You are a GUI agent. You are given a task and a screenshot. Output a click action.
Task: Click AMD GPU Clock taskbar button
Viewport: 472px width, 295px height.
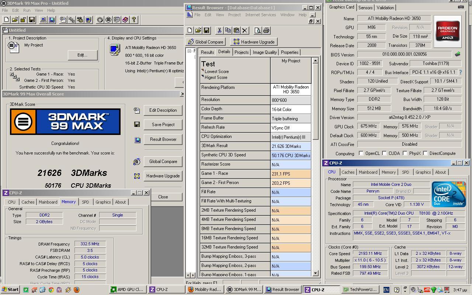pos(127,289)
